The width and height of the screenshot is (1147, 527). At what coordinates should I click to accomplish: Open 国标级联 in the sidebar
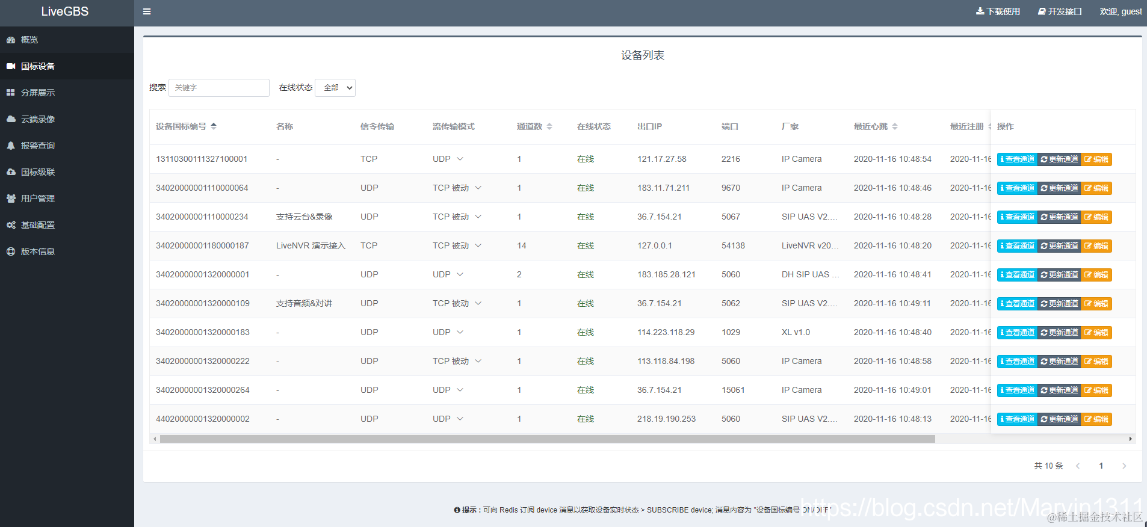(x=67, y=172)
